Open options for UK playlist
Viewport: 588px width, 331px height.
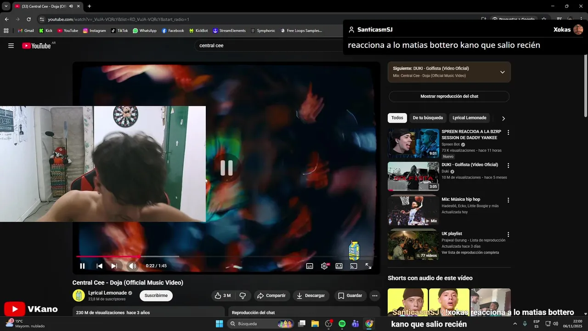(x=508, y=234)
